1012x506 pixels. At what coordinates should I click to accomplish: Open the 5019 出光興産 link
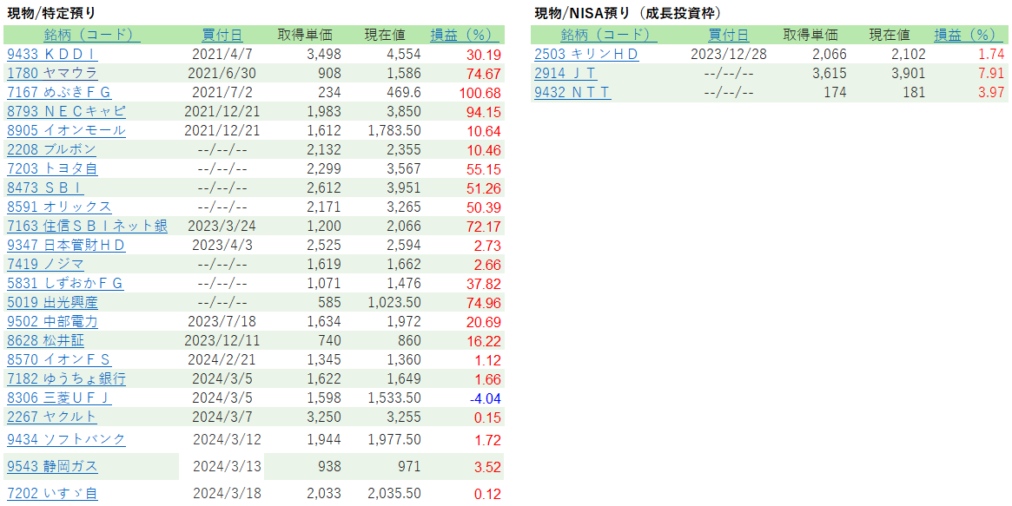coord(52,302)
